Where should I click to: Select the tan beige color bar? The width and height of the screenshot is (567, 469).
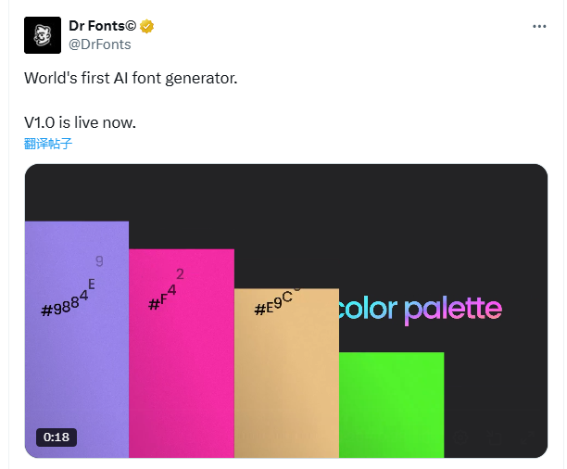[286, 389]
